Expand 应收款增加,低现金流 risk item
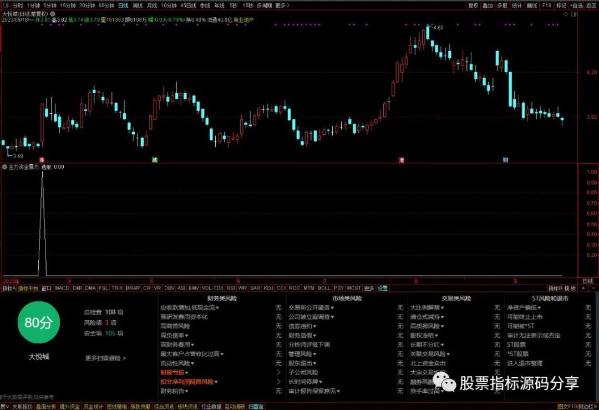Screen dimensions: 599x410 pyautogui.click(x=190, y=307)
